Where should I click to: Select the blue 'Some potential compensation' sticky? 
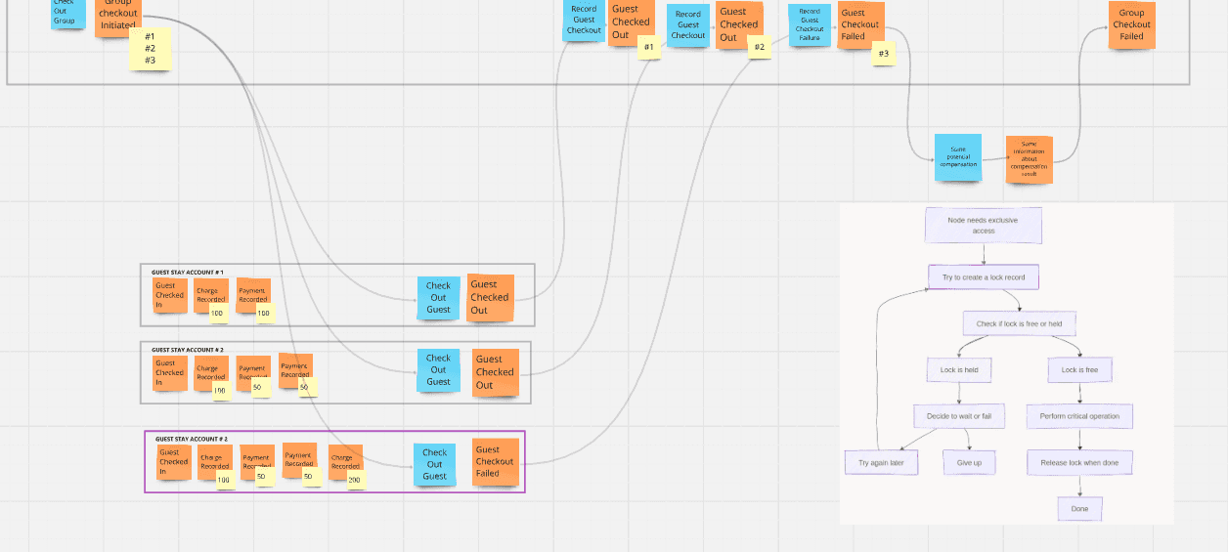[958, 157]
